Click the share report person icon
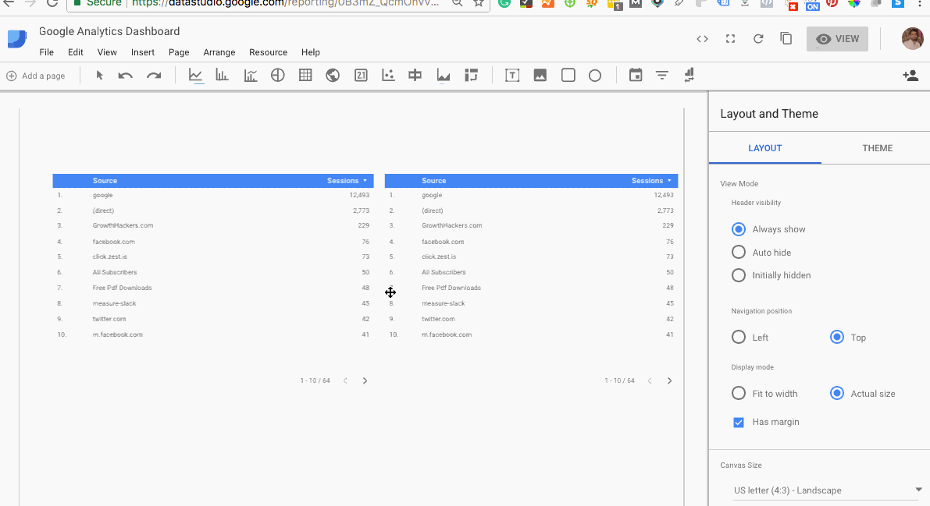This screenshot has height=506, width=930. tap(910, 76)
